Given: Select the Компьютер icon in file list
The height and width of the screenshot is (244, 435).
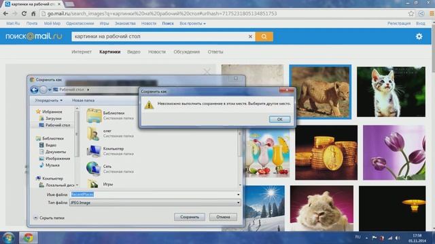Looking at the screenshot, I should pyautogui.click(x=94, y=151).
